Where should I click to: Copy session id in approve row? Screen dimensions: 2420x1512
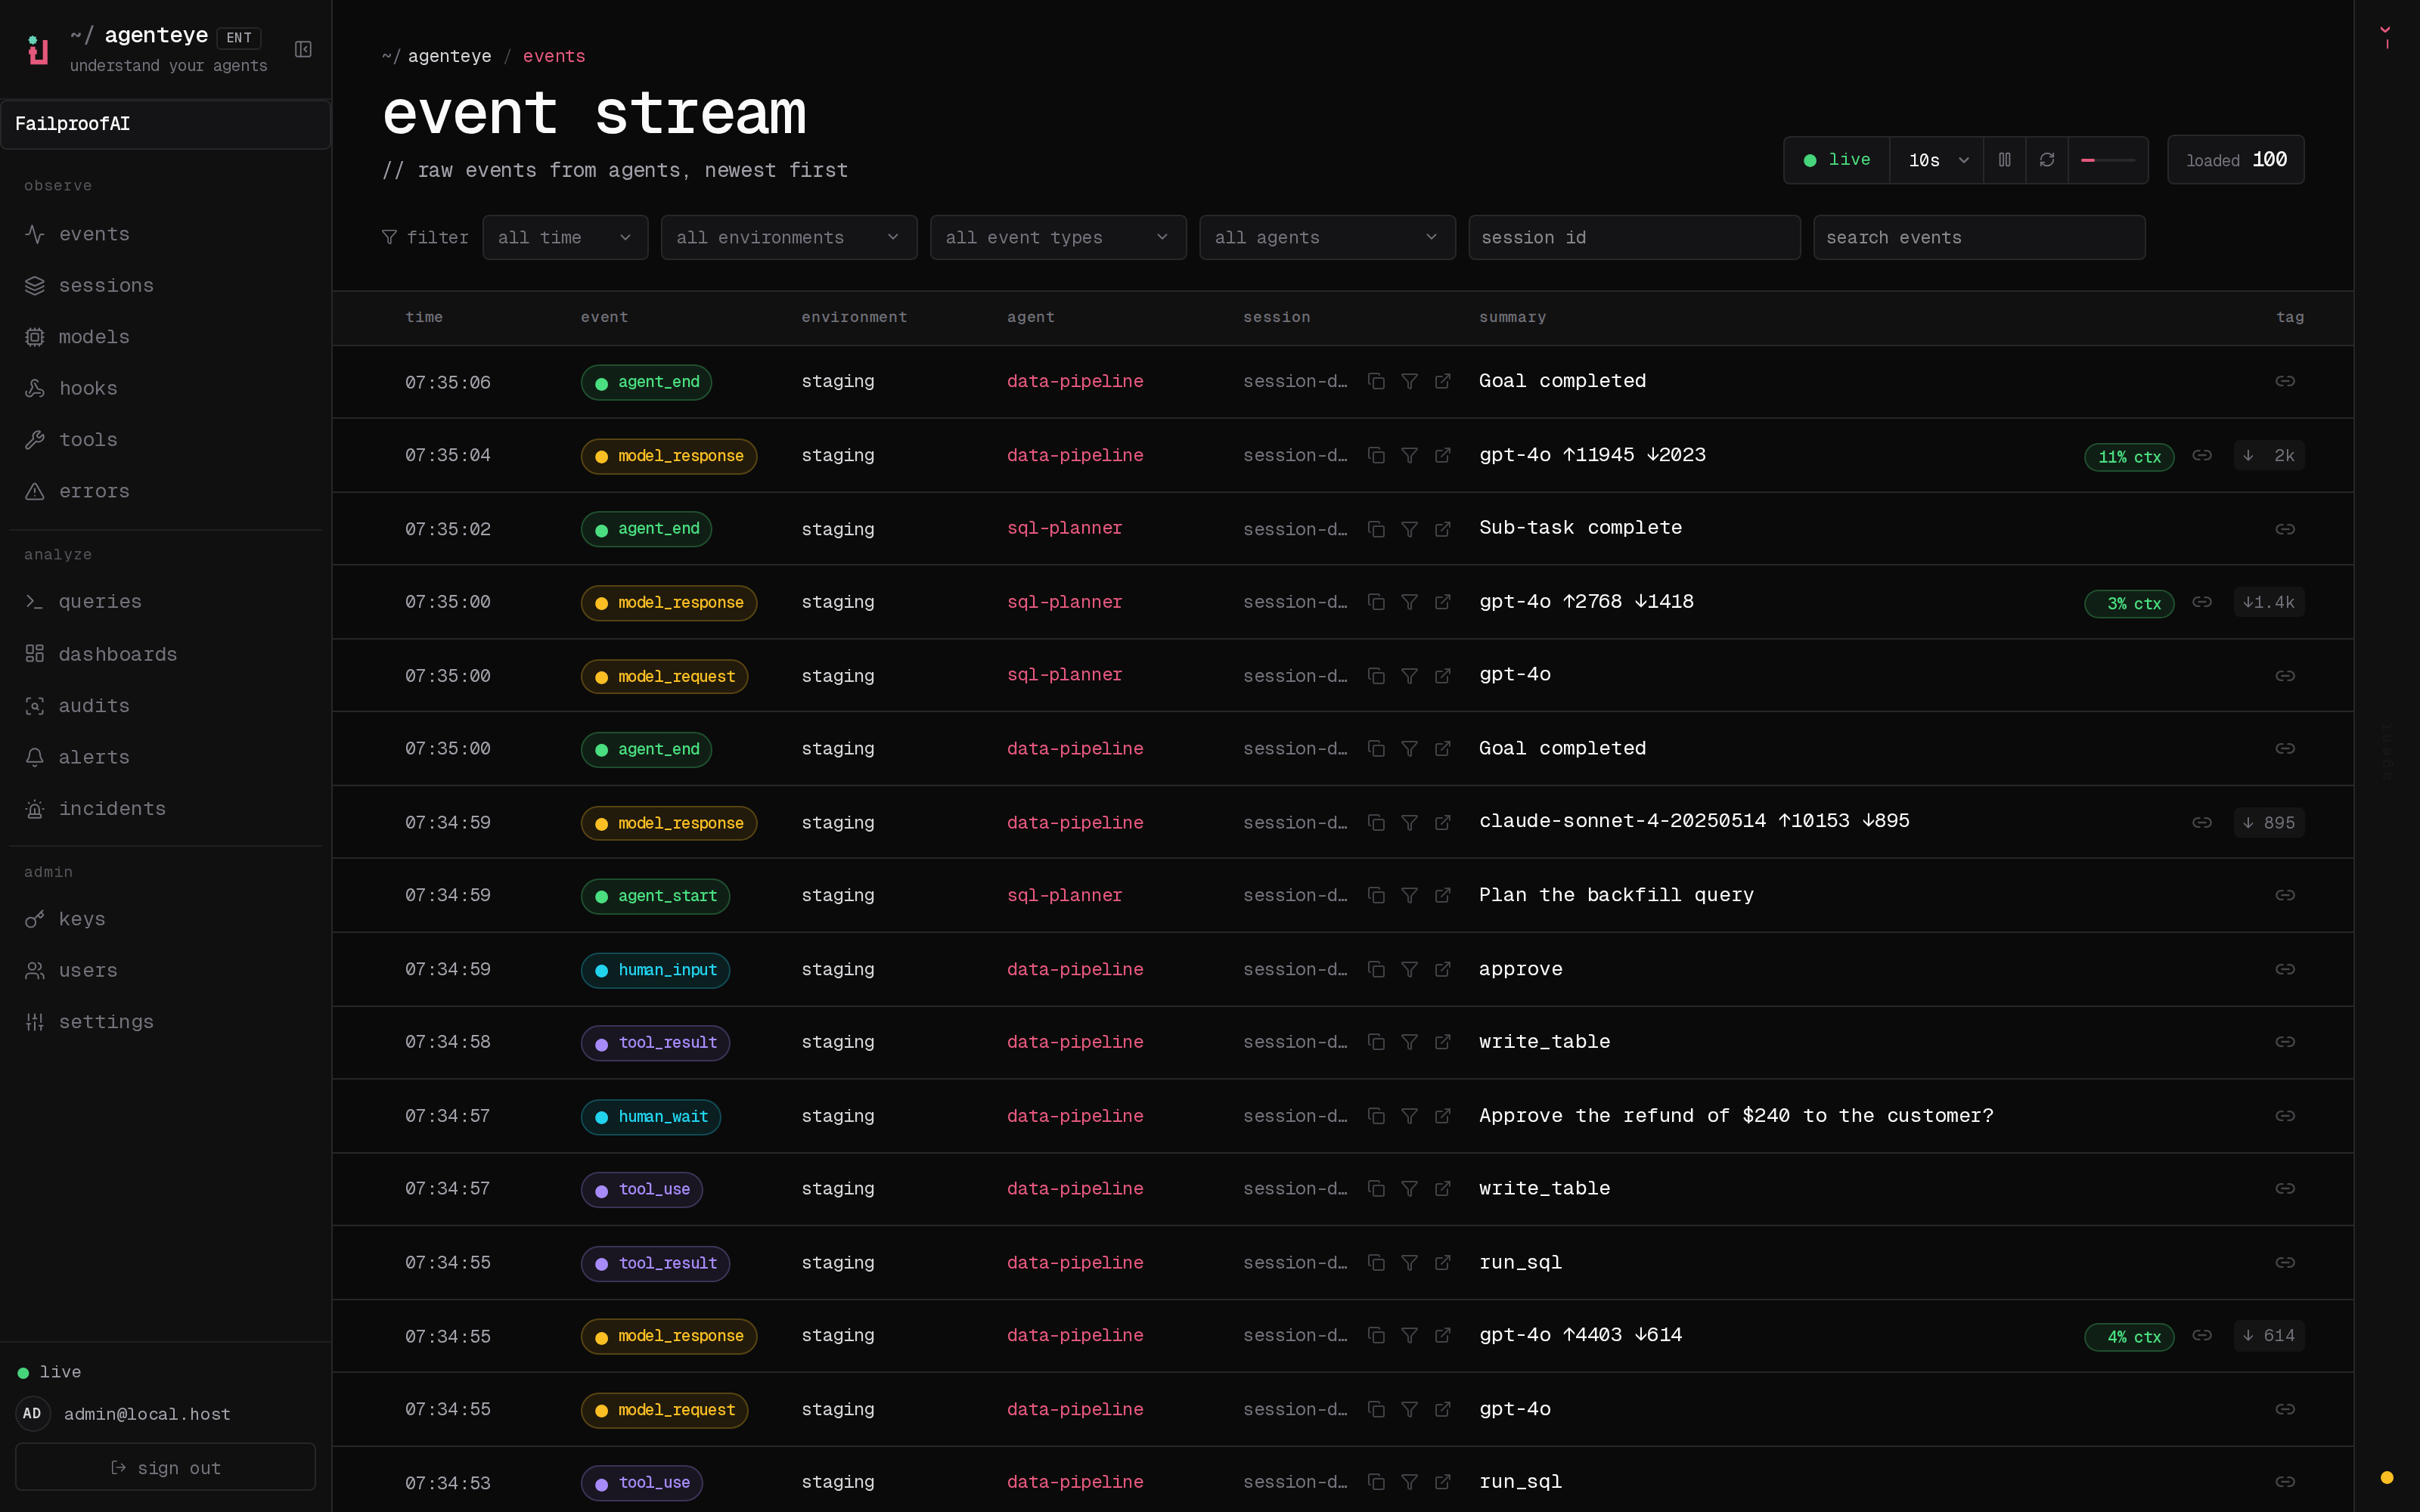pyautogui.click(x=1376, y=969)
